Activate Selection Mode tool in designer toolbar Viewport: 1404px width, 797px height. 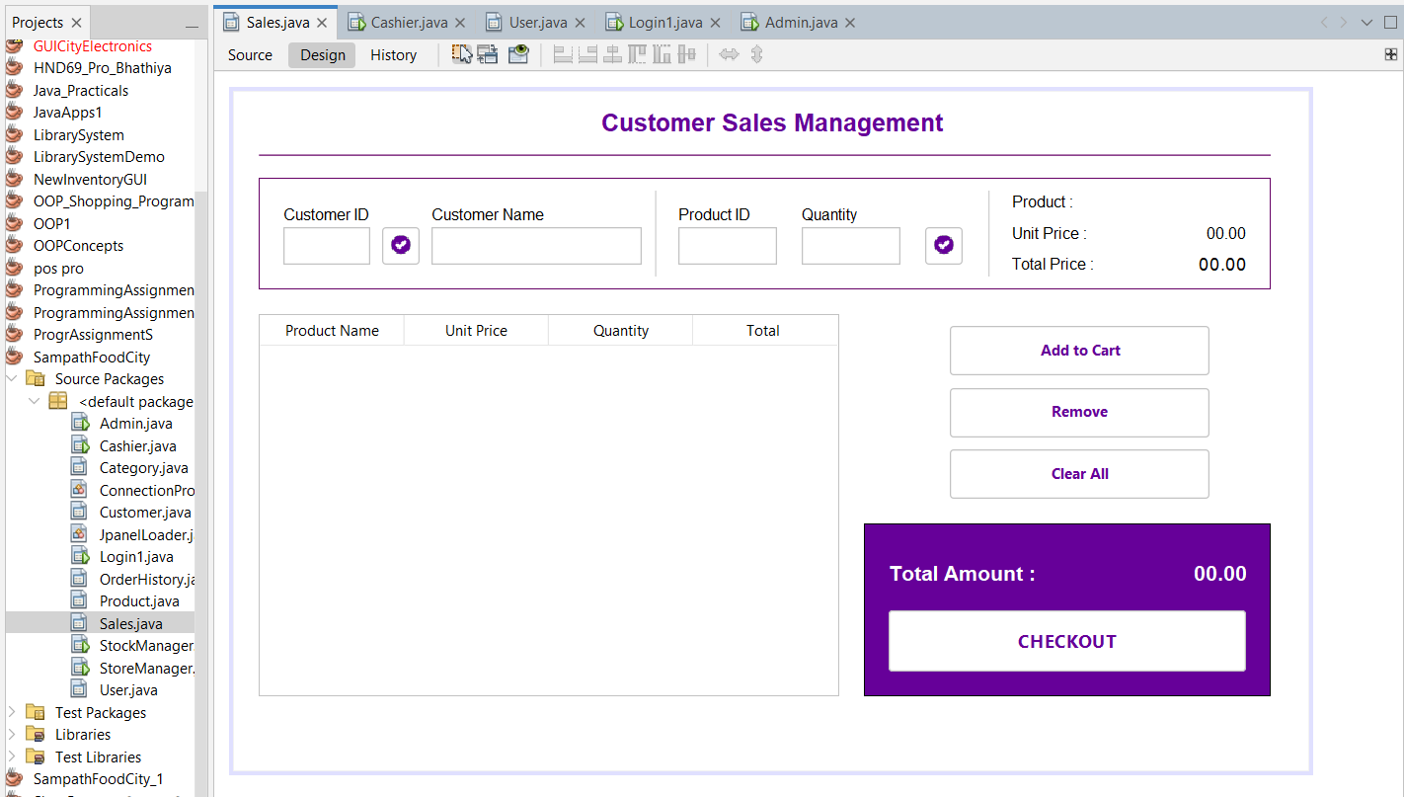click(462, 54)
